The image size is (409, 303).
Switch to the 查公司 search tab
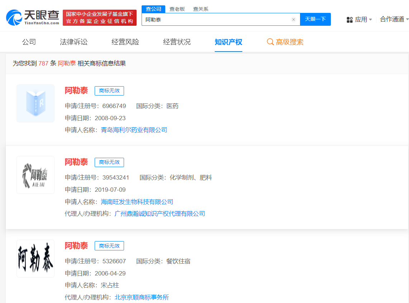153,9
